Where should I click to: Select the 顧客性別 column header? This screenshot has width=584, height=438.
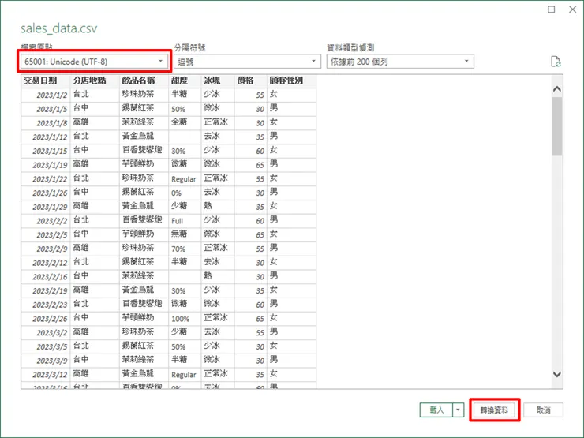pos(292,80)
